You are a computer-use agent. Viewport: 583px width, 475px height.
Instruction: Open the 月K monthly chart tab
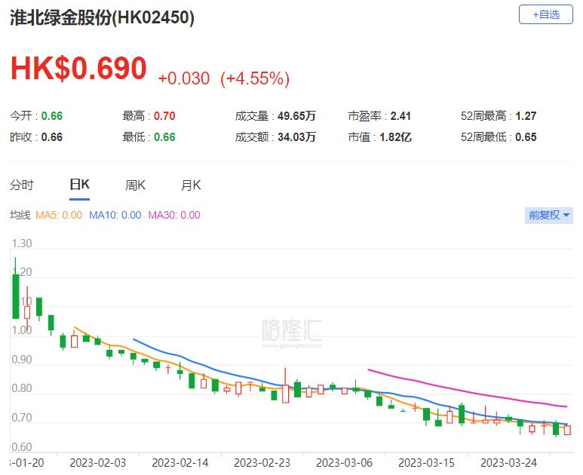(x=191, y=185)
